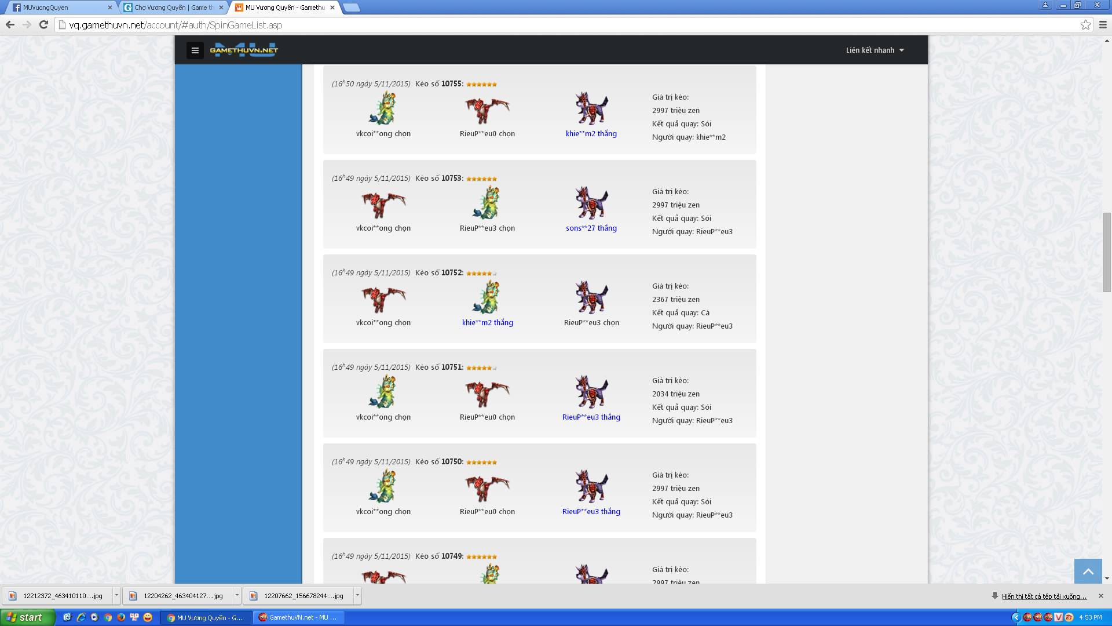
Task: Launch Firefox from the quick launch bar
Action: [121, 617]
